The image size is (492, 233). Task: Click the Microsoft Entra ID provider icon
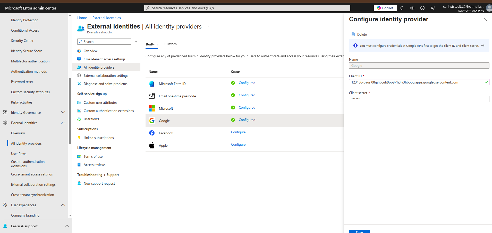(x=152, y=84)
